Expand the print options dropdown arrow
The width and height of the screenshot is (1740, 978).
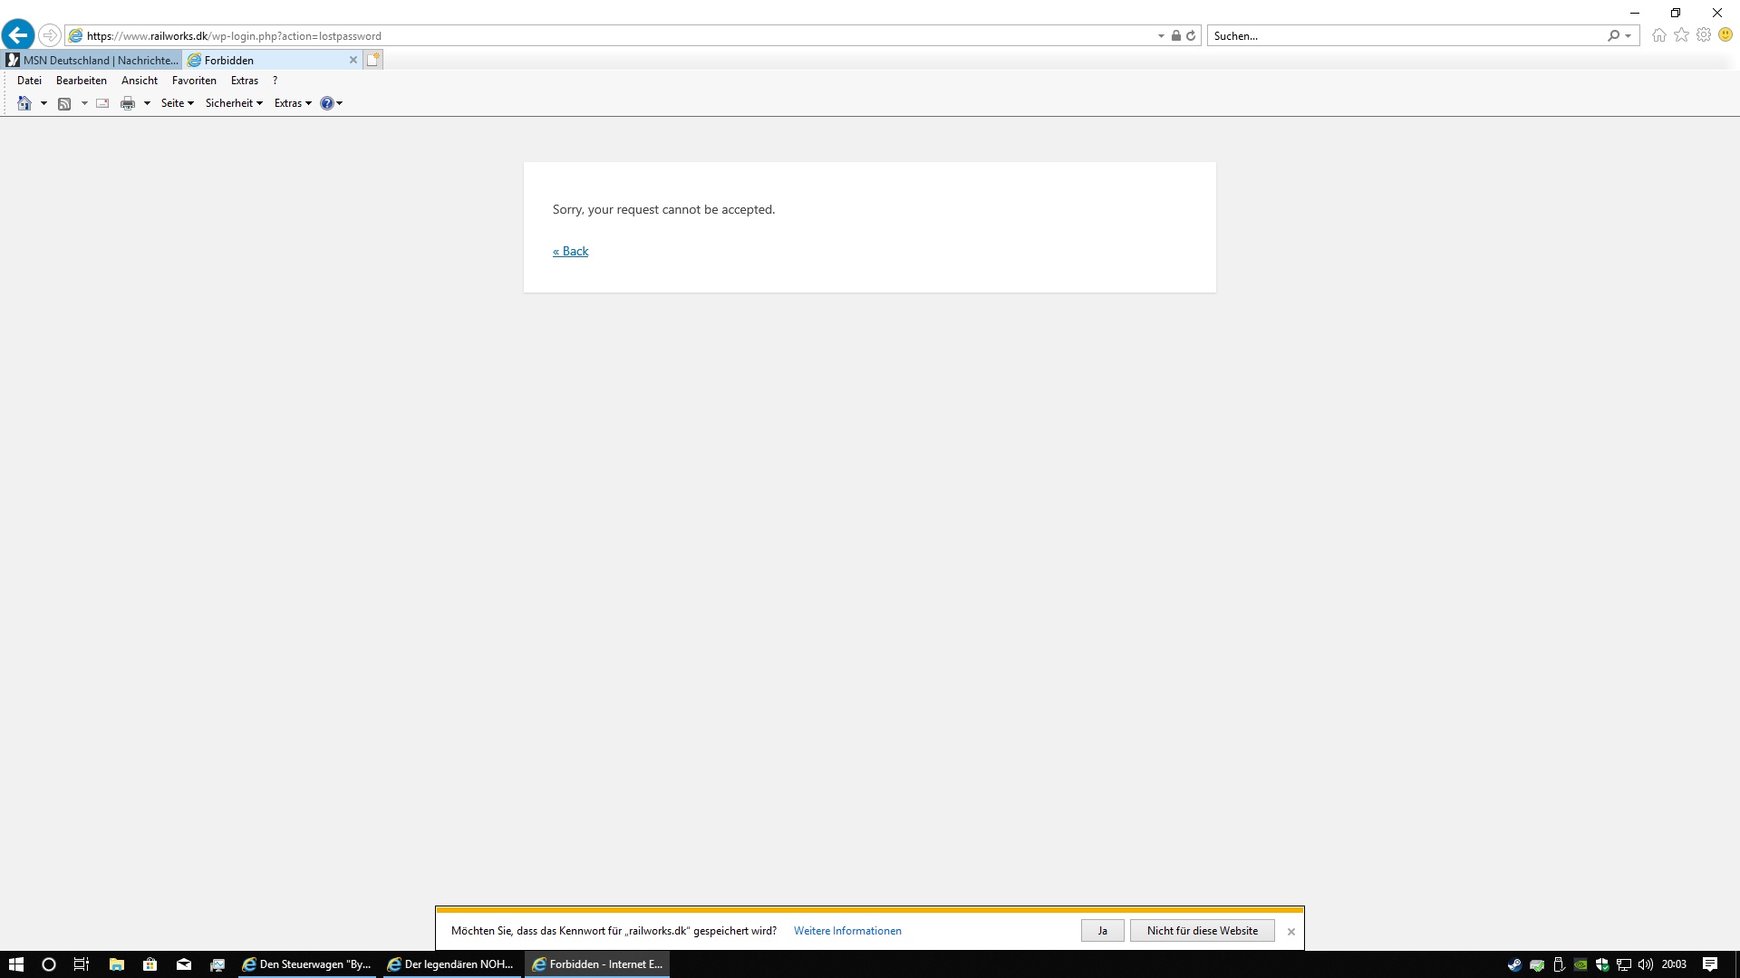tap(147, 103)
